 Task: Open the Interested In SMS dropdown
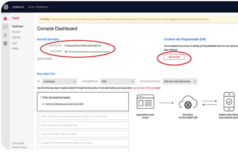(117, 82)
